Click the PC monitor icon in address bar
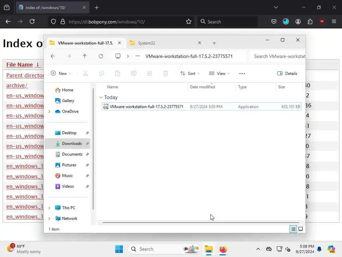Screen dimensions: 342x257 [x=118, y=56]
